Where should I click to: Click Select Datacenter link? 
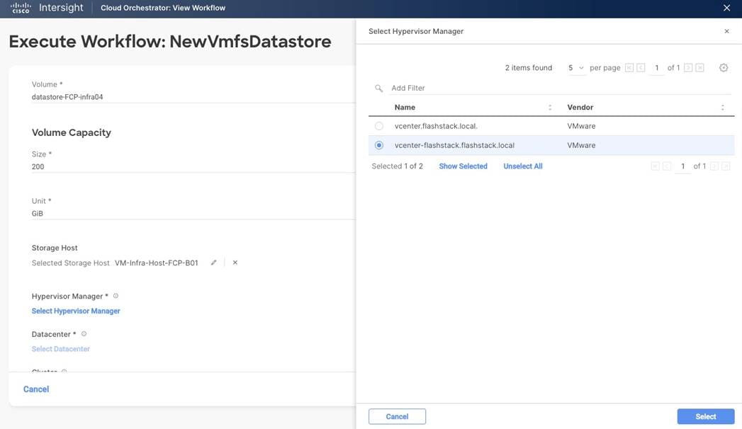[x=60, y=349]
